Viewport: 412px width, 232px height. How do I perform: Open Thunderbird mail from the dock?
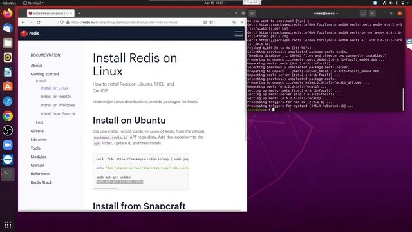click(8, 28)
